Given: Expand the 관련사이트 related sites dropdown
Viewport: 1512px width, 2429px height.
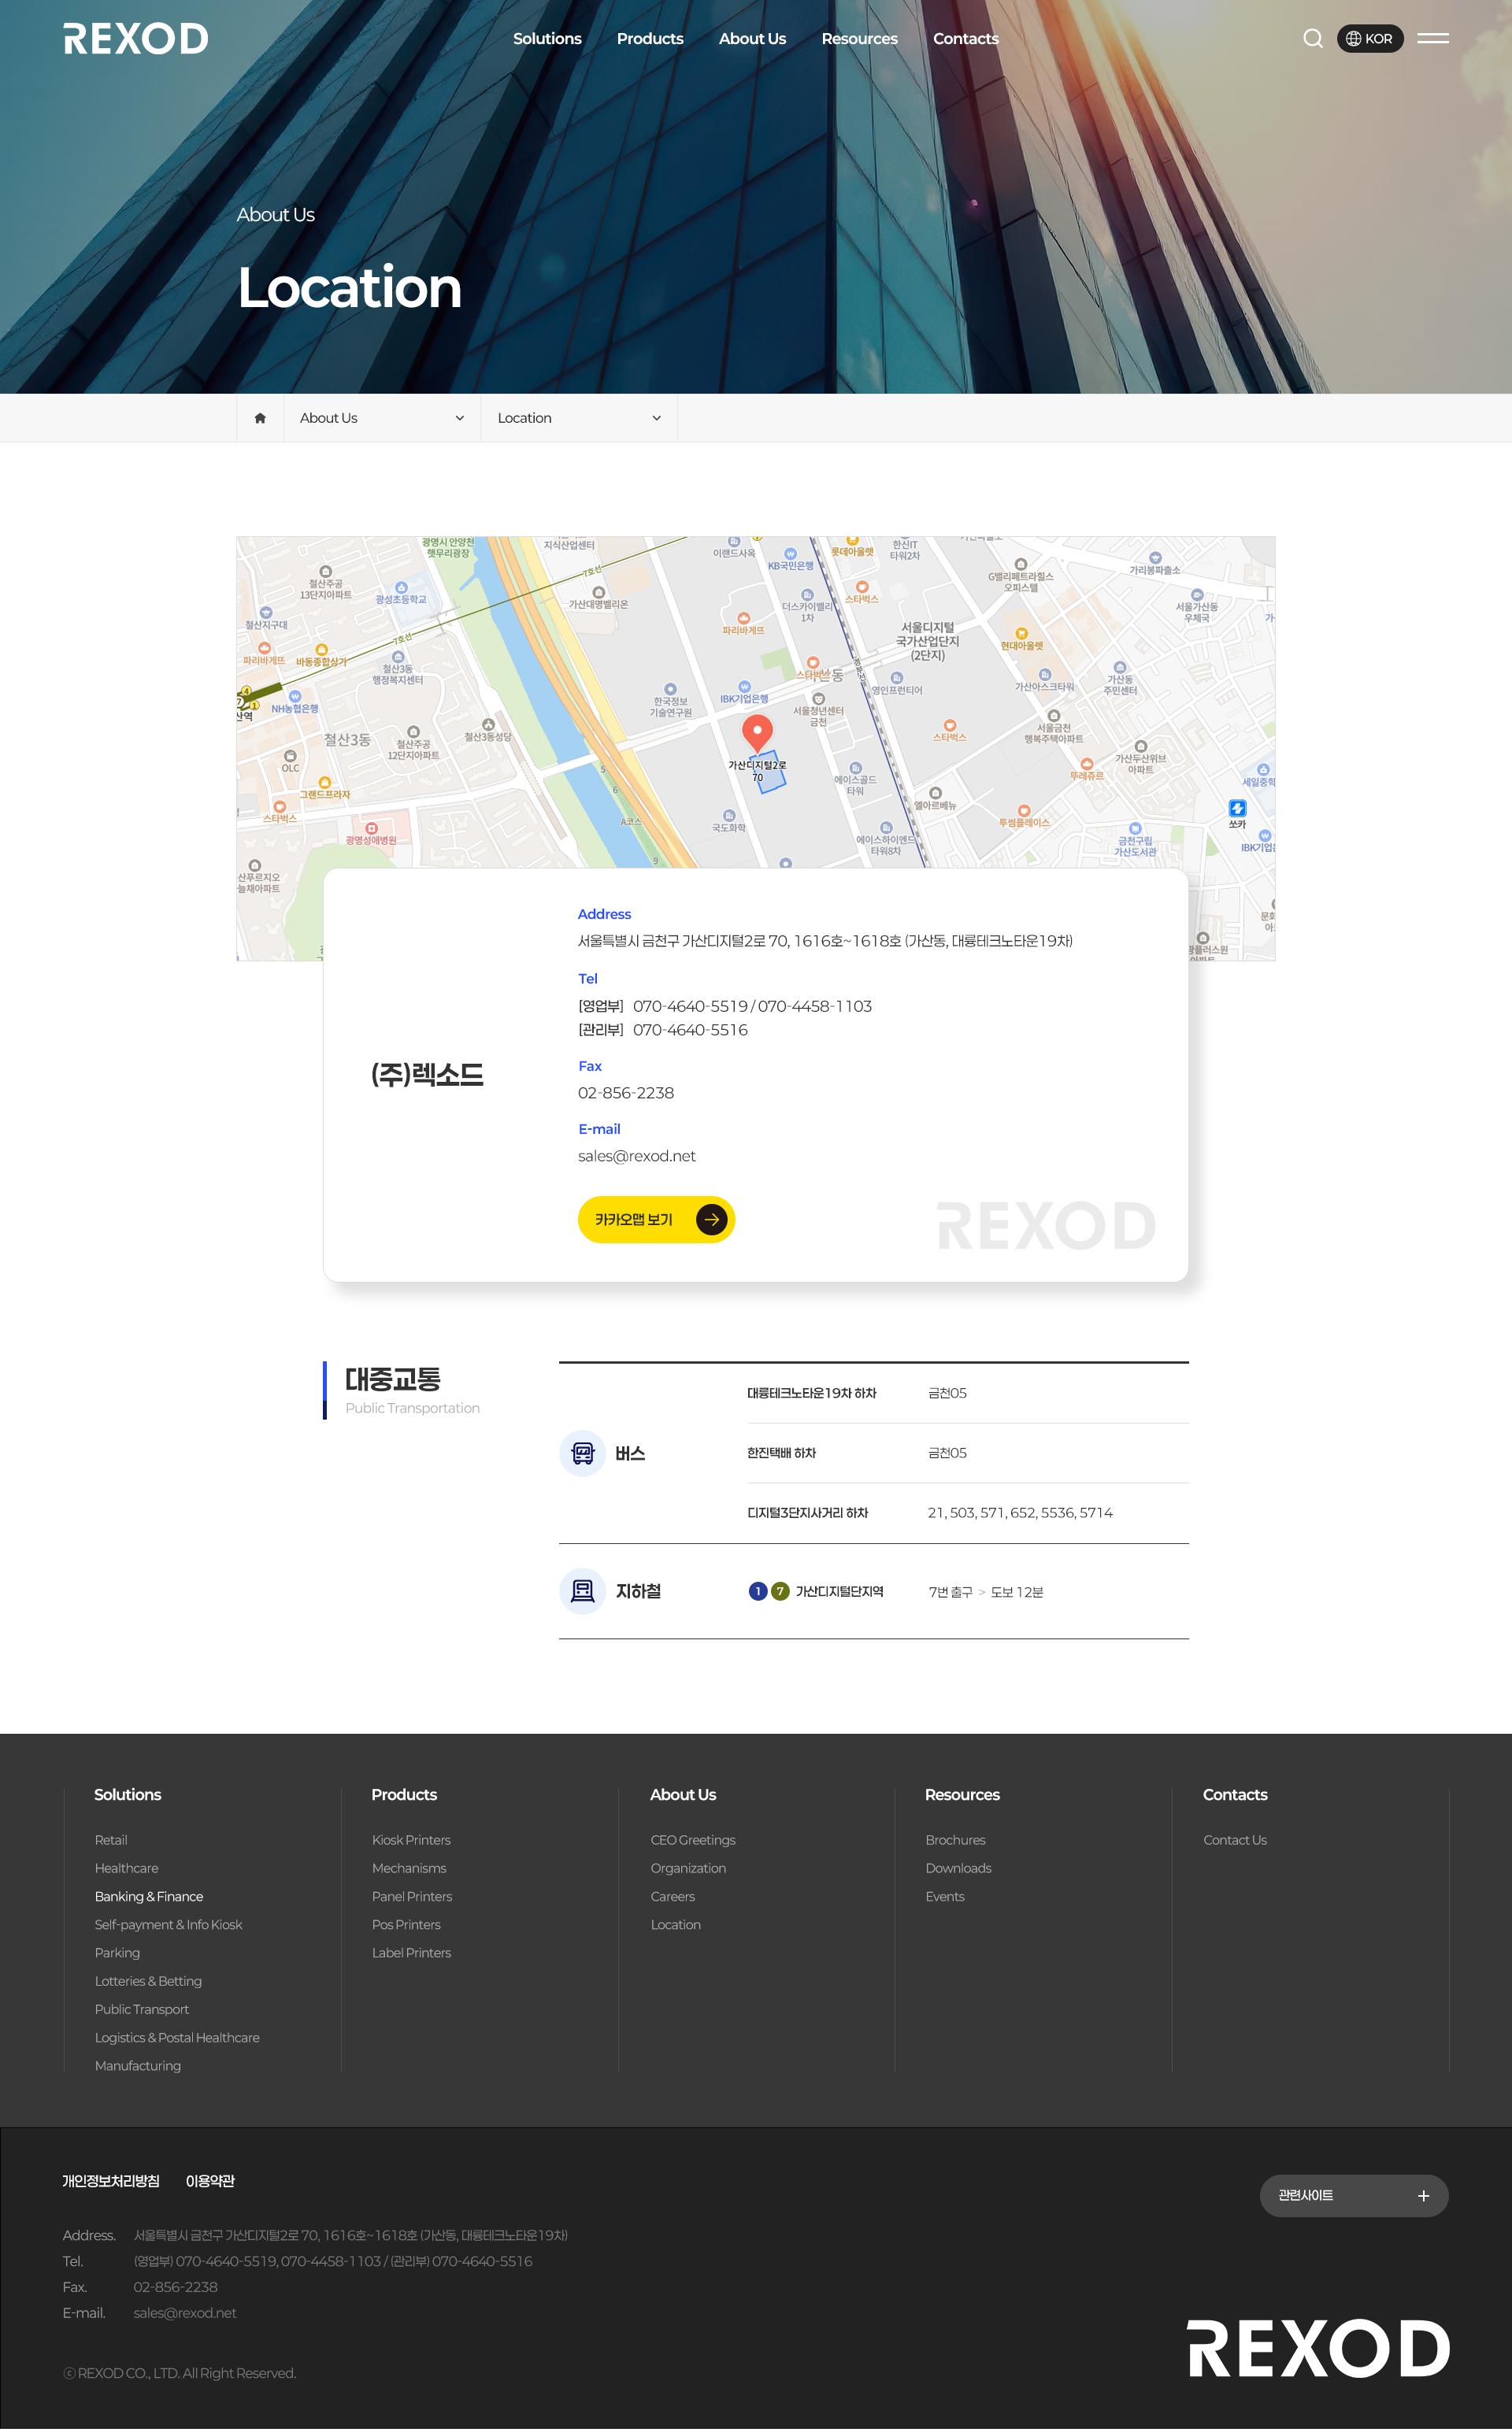Looking at the screenshot, I should pos(1353,2195).
